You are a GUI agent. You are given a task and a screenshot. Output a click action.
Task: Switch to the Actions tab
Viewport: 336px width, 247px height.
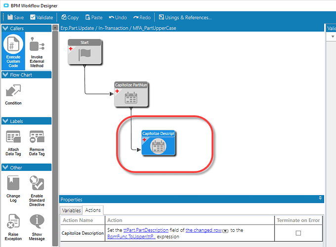(93, 210)
